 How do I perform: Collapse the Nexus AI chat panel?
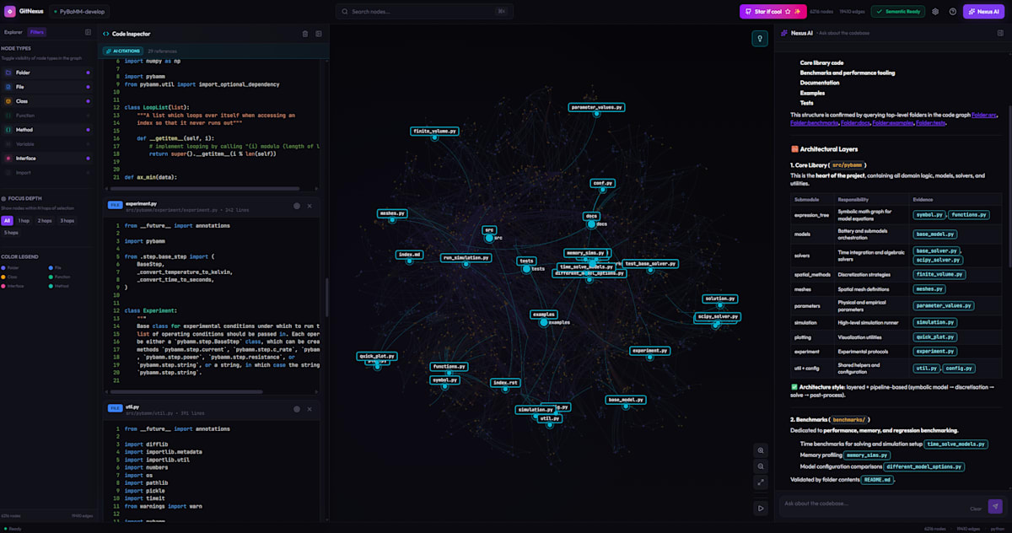coord(999,33)
